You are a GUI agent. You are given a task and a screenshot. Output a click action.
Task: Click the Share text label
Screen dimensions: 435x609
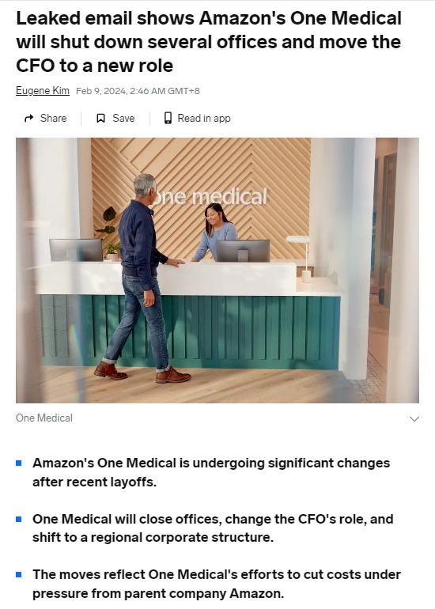53,118
